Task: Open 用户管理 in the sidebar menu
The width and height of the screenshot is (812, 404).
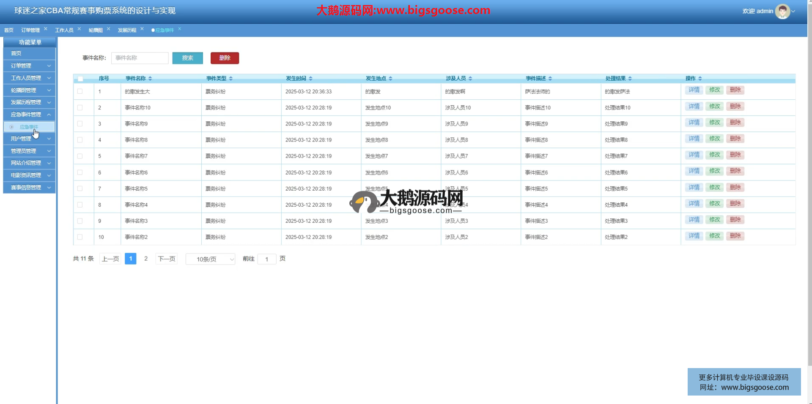Action: click(x=29, y=139)
